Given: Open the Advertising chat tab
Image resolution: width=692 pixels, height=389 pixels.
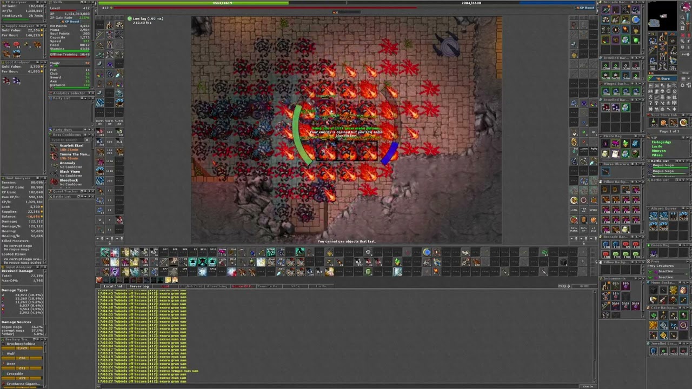Looking at the screenshot, I should coord(217,286).
